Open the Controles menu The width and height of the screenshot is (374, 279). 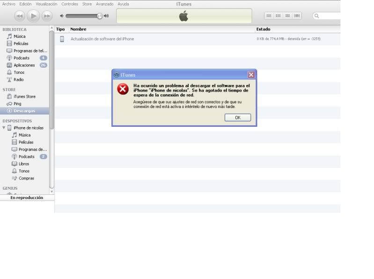tap(70, 4)
